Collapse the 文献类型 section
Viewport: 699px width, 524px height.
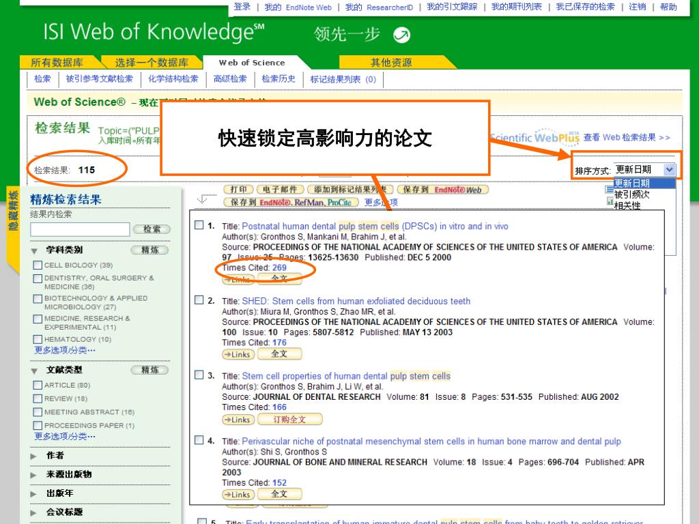point(34,370)
